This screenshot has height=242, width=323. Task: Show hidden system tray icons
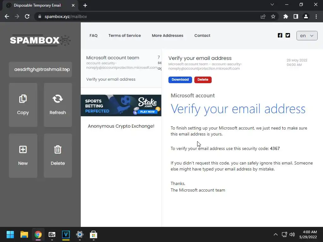(276, 234)
